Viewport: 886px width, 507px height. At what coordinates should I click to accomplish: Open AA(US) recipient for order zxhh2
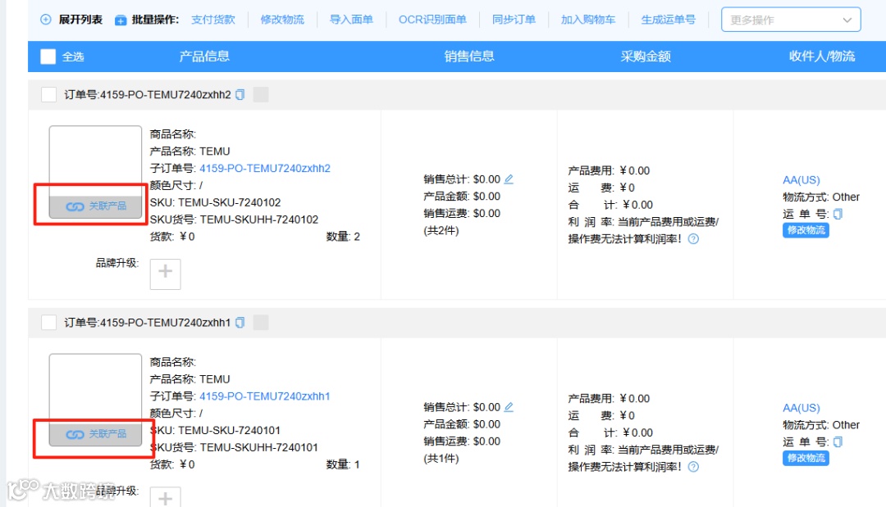(802, 180)
